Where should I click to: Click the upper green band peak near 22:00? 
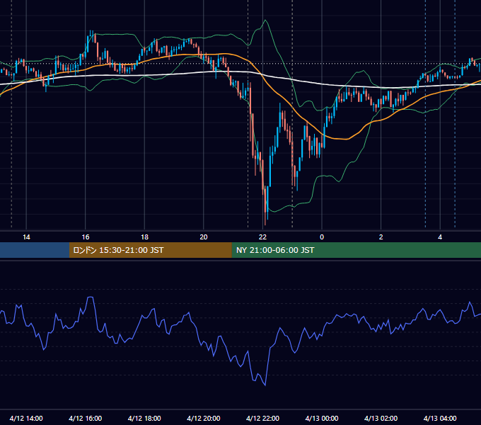265,21
